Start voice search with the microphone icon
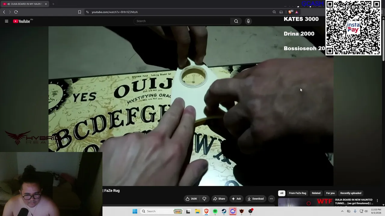The image size is (385, 216). [248, 21]
